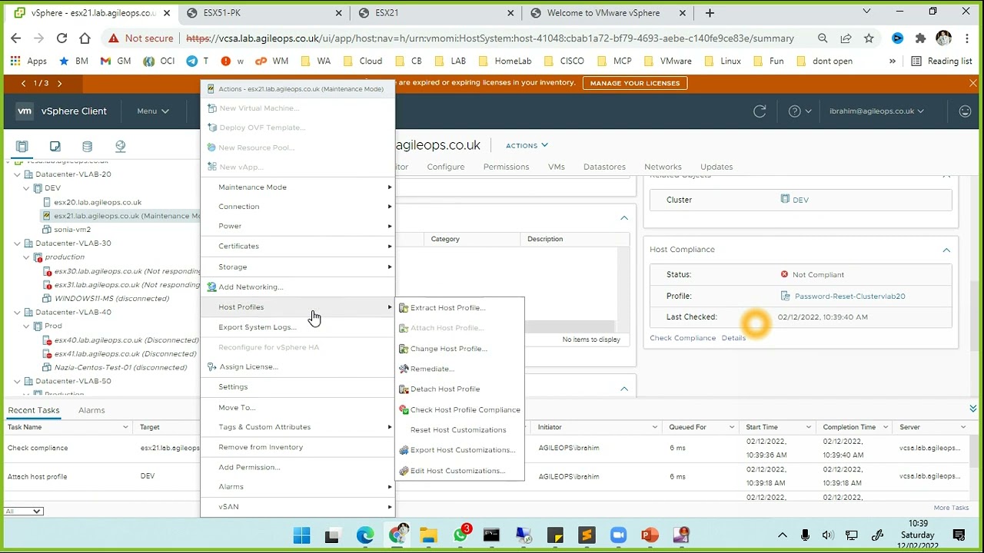This screenshot has height=553, width=984.
Task: Collapse the DEV cluster tree node
Action: 27,188
